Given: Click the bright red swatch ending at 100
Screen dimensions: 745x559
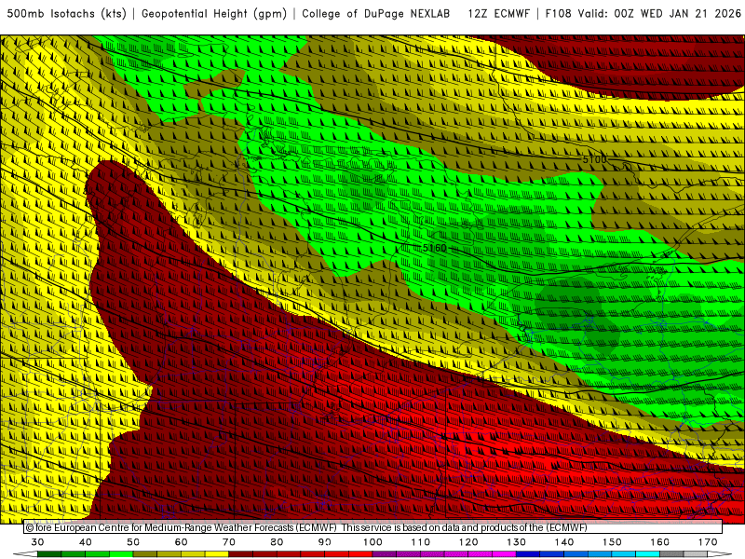Looking at the screenshot, I should coord(360,554).
